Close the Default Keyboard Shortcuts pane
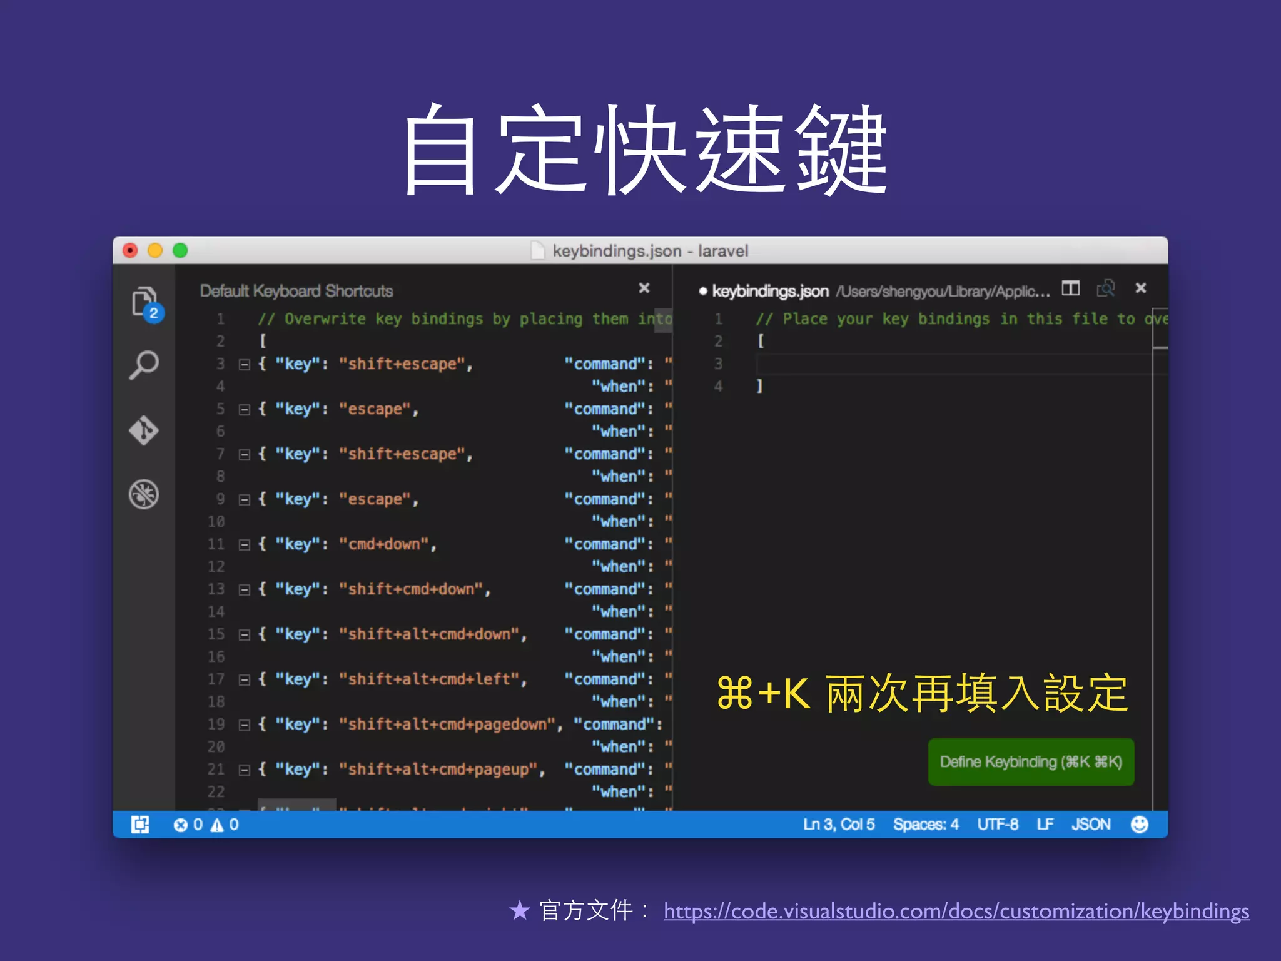Image resolution: width=1281 pixels, height=961 pixels. [644, 288]
